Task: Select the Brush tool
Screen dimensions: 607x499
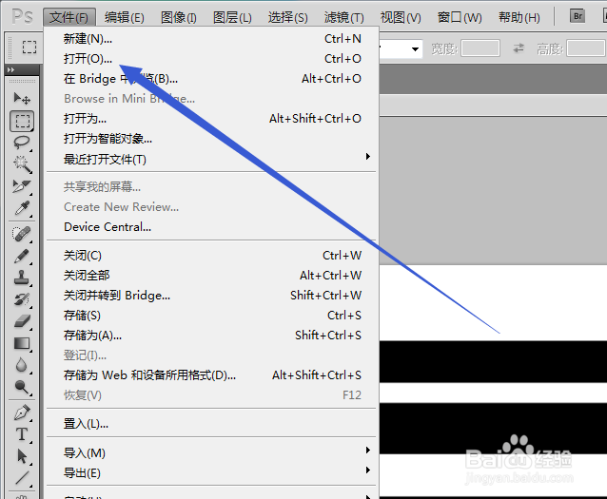Action: [x=22, y=256]
